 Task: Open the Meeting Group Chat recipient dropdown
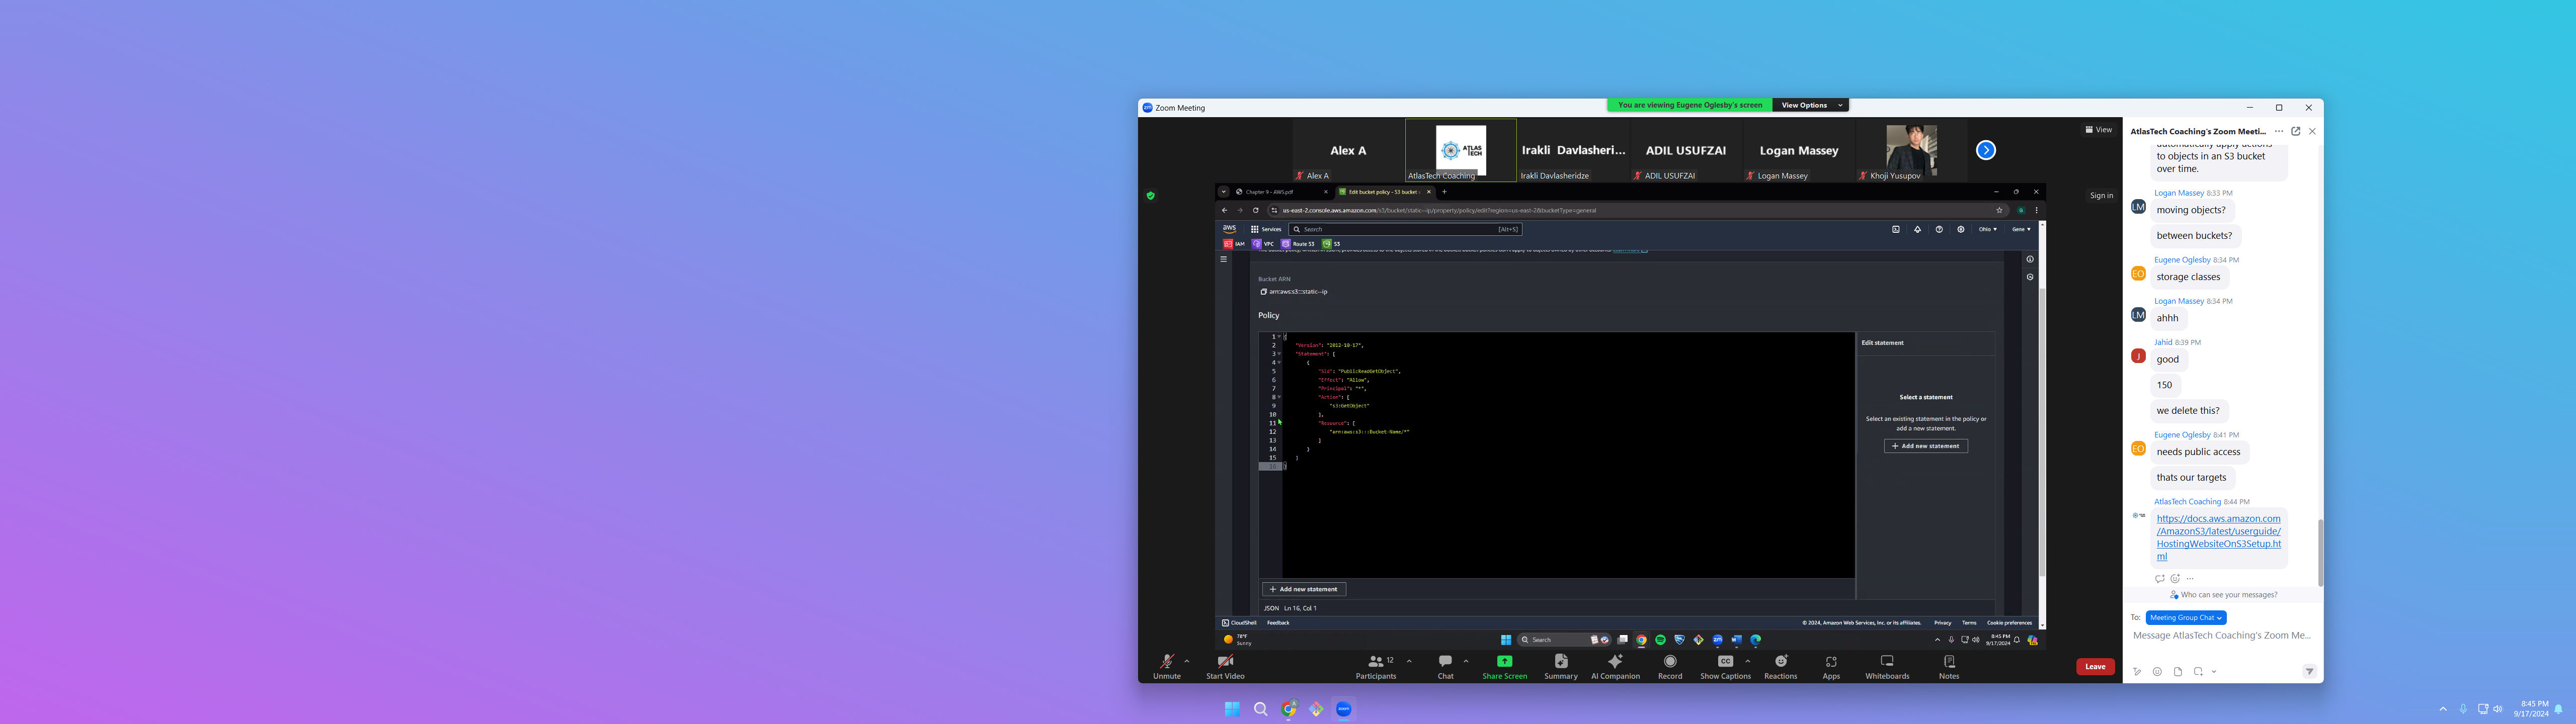2186,618
